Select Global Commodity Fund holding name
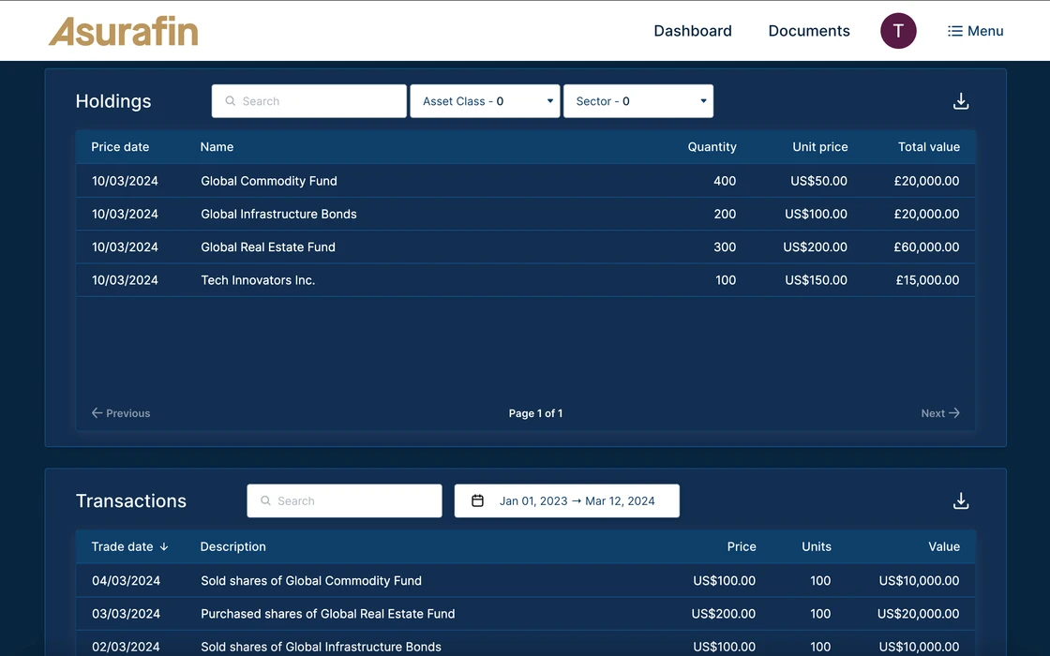Viewport: 1050px width, 656px height. pyautogui.click(x=269, y=181)
